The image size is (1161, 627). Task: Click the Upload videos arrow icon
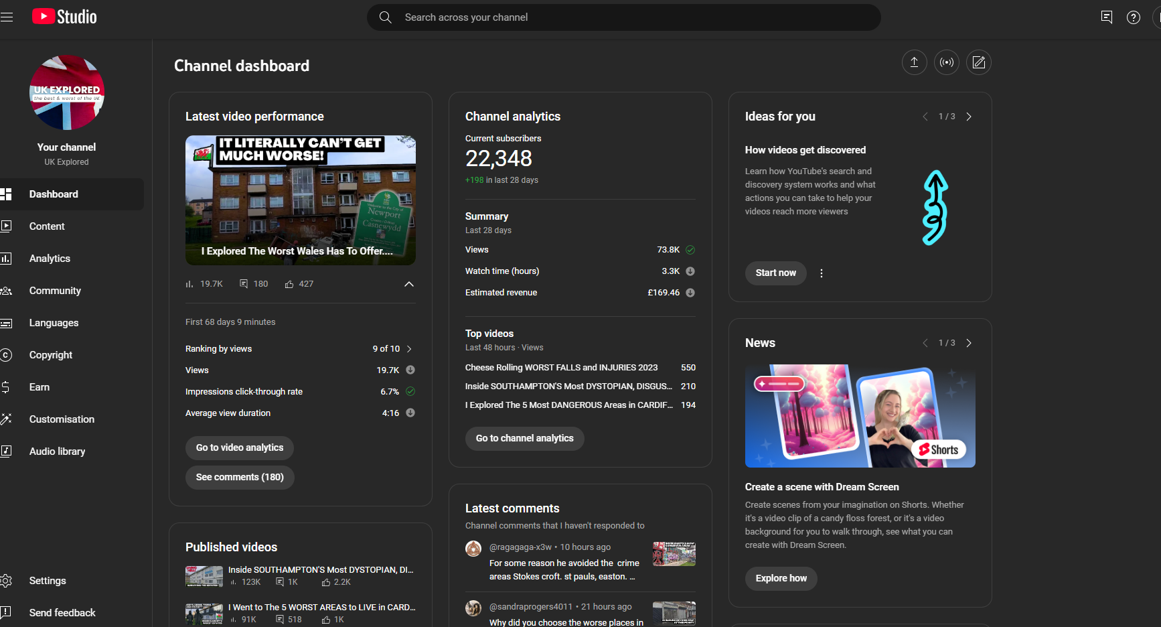coord(914,62)
